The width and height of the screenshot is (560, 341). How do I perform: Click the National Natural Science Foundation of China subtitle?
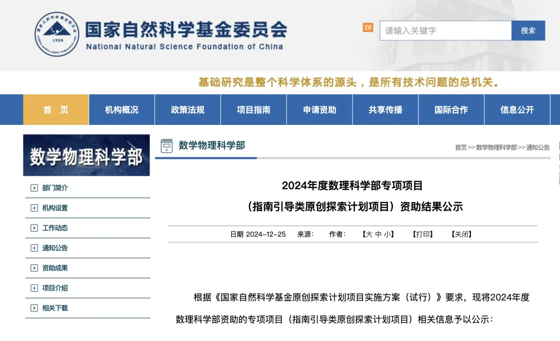click(x=185, y=47)
